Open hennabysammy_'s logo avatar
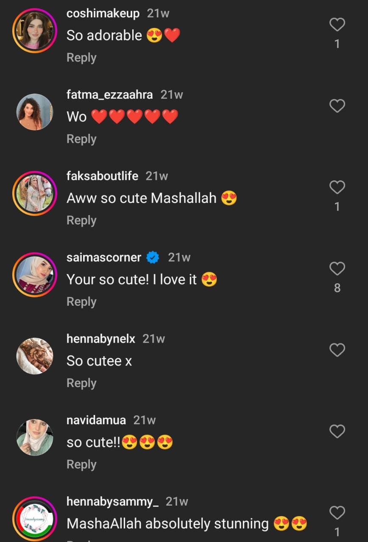368x542 pixels. [35, 518]
